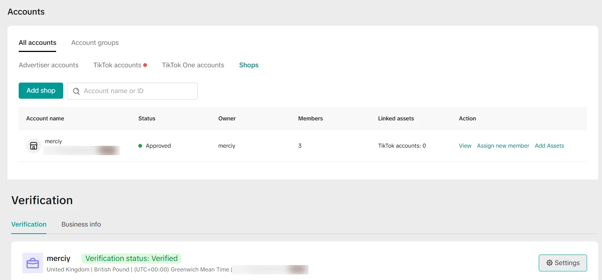Click Assign new member link
The width and height of the screenshot is (602, 280).
point(503,146)
